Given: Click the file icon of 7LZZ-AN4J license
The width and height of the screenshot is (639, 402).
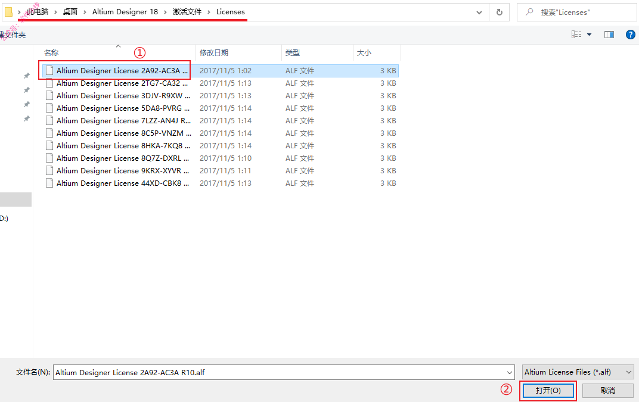Looking at the screenshot, I should tap(49, 120).
